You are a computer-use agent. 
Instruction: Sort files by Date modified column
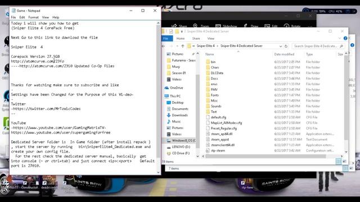[x=284, y=54]
